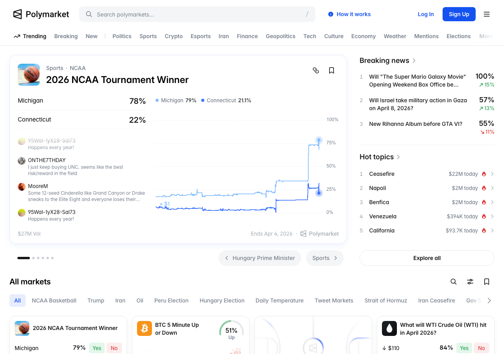Open the Ceasefire hot topic arrow
Image resolution: width=504 pixels, height=354 pixels.
click(x=492, y=174)
